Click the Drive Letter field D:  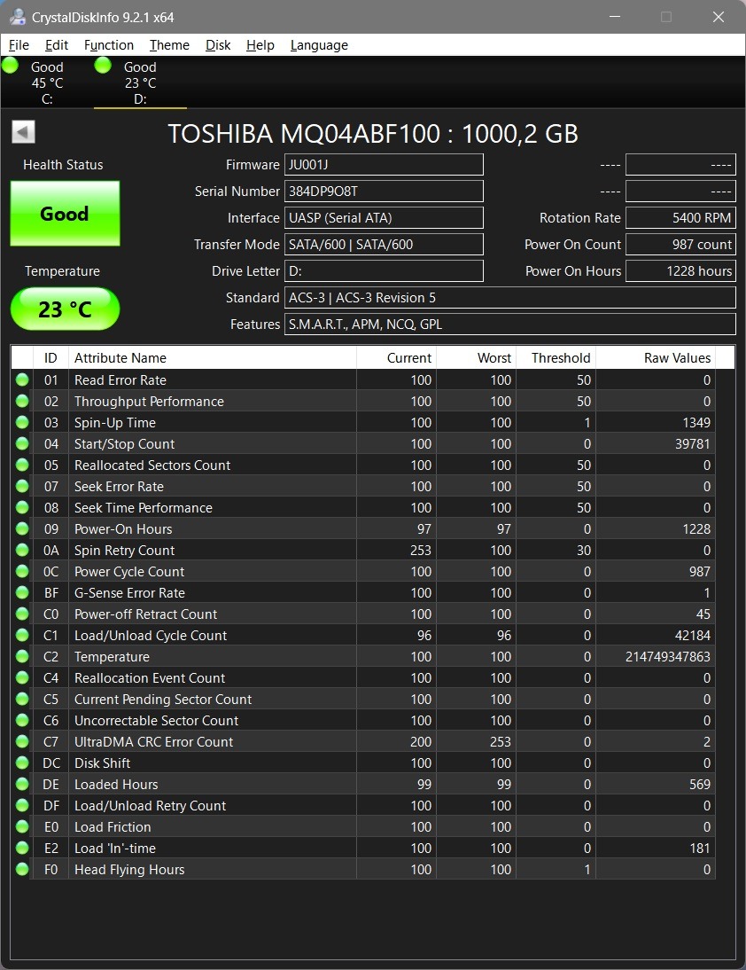coord(384,271)
